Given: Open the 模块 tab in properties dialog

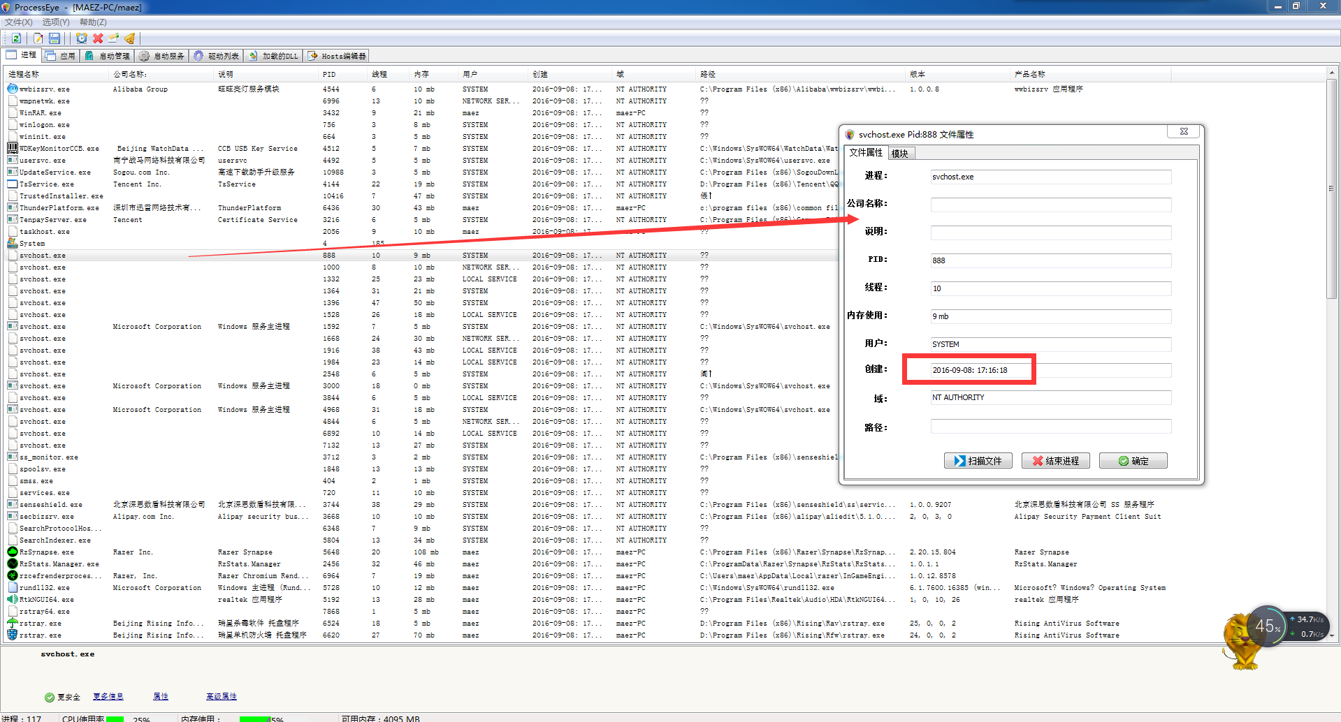Looking at the screenshot, I should 899,154.
